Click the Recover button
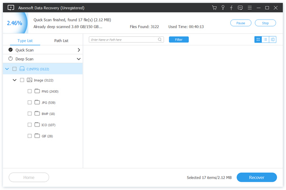 [256, 177]
